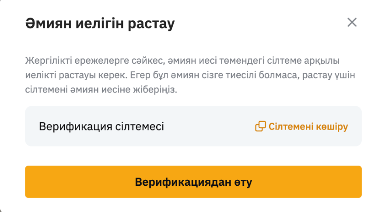Tap the overlapping squares copy icon
The width and height of the screenshot is (382, 212).
(260, 127)
